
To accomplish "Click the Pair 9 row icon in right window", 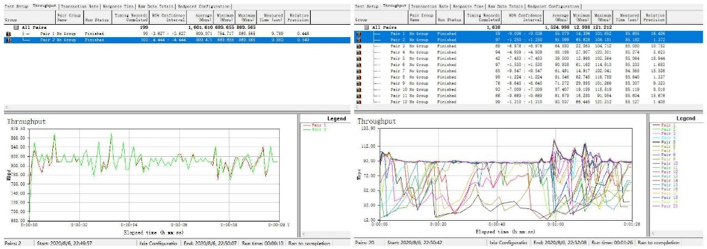I will [359, 83].
